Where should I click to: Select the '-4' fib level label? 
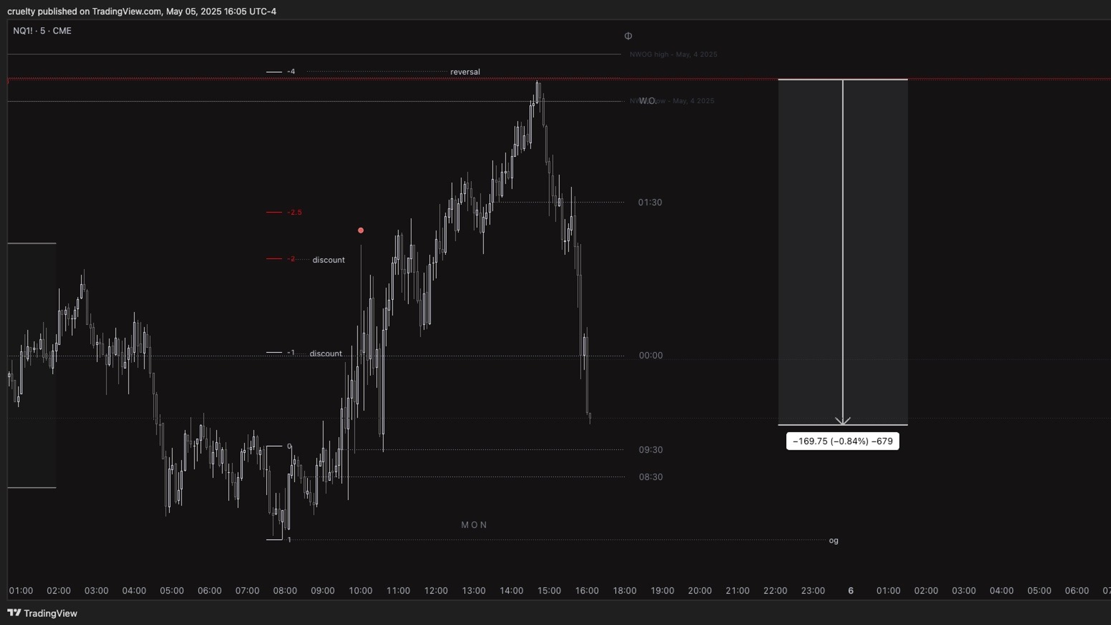tap(291, 72)
